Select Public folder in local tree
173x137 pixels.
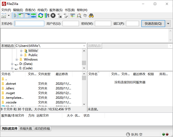pyautogui.click(x=33, y=55)
